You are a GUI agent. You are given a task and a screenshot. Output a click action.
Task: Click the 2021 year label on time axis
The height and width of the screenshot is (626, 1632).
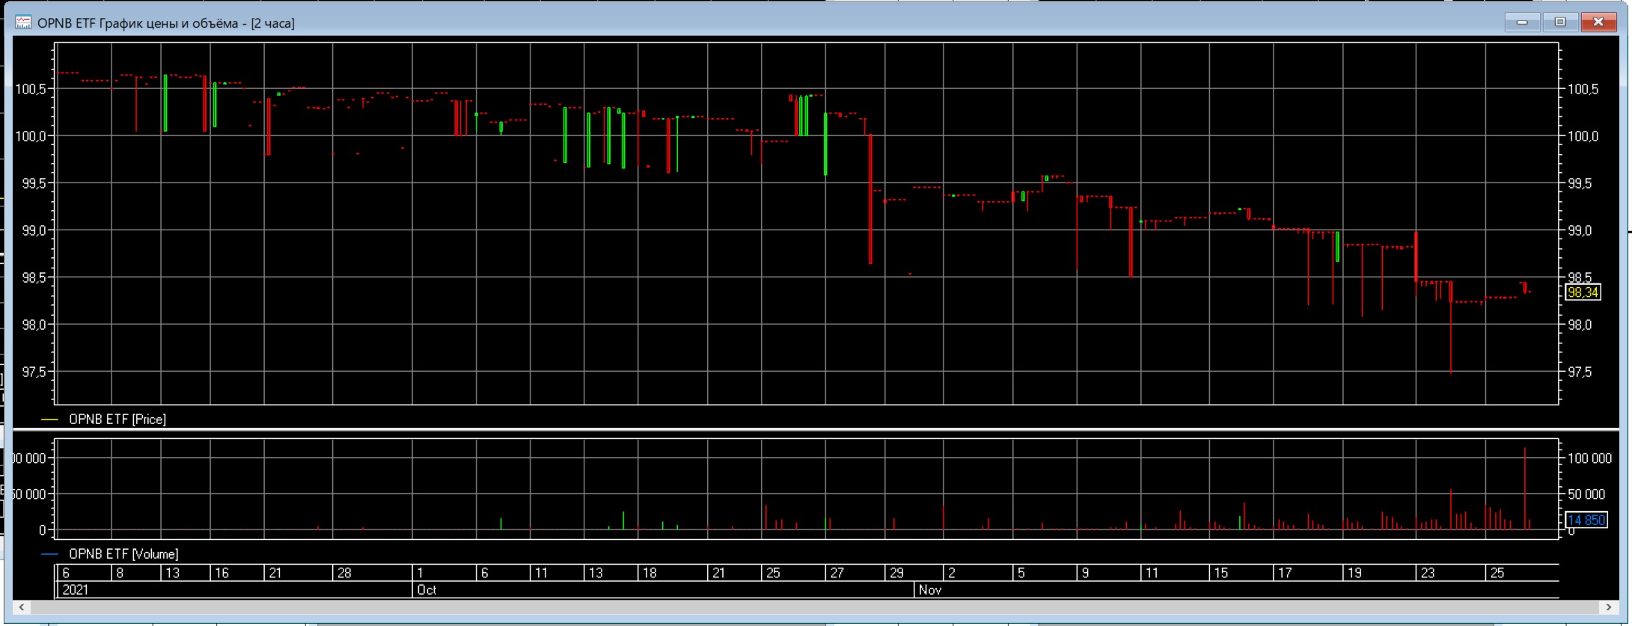(x=75, y=590)
